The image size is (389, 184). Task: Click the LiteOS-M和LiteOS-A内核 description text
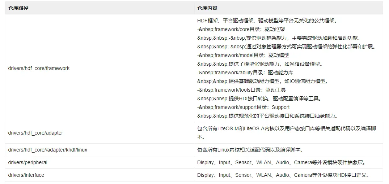click(x=287, y=133)
